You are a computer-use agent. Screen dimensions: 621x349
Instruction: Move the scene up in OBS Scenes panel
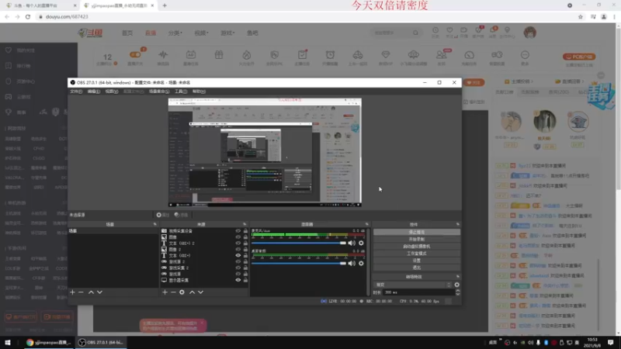click(x=91, y=292)
